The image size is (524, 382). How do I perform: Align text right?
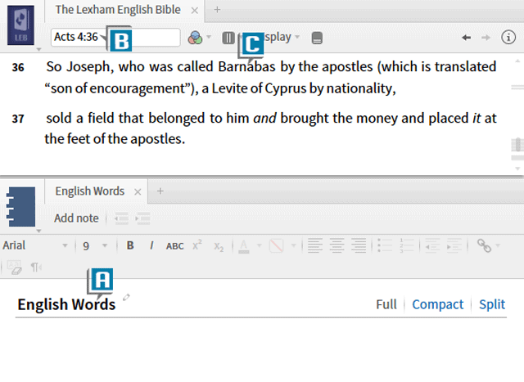coord(359,245)
